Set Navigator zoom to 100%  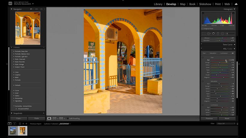[36, 9]
